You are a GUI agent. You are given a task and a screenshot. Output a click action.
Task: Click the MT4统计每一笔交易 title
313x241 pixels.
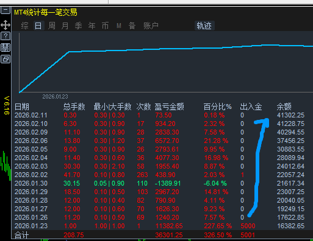[46, 13]
